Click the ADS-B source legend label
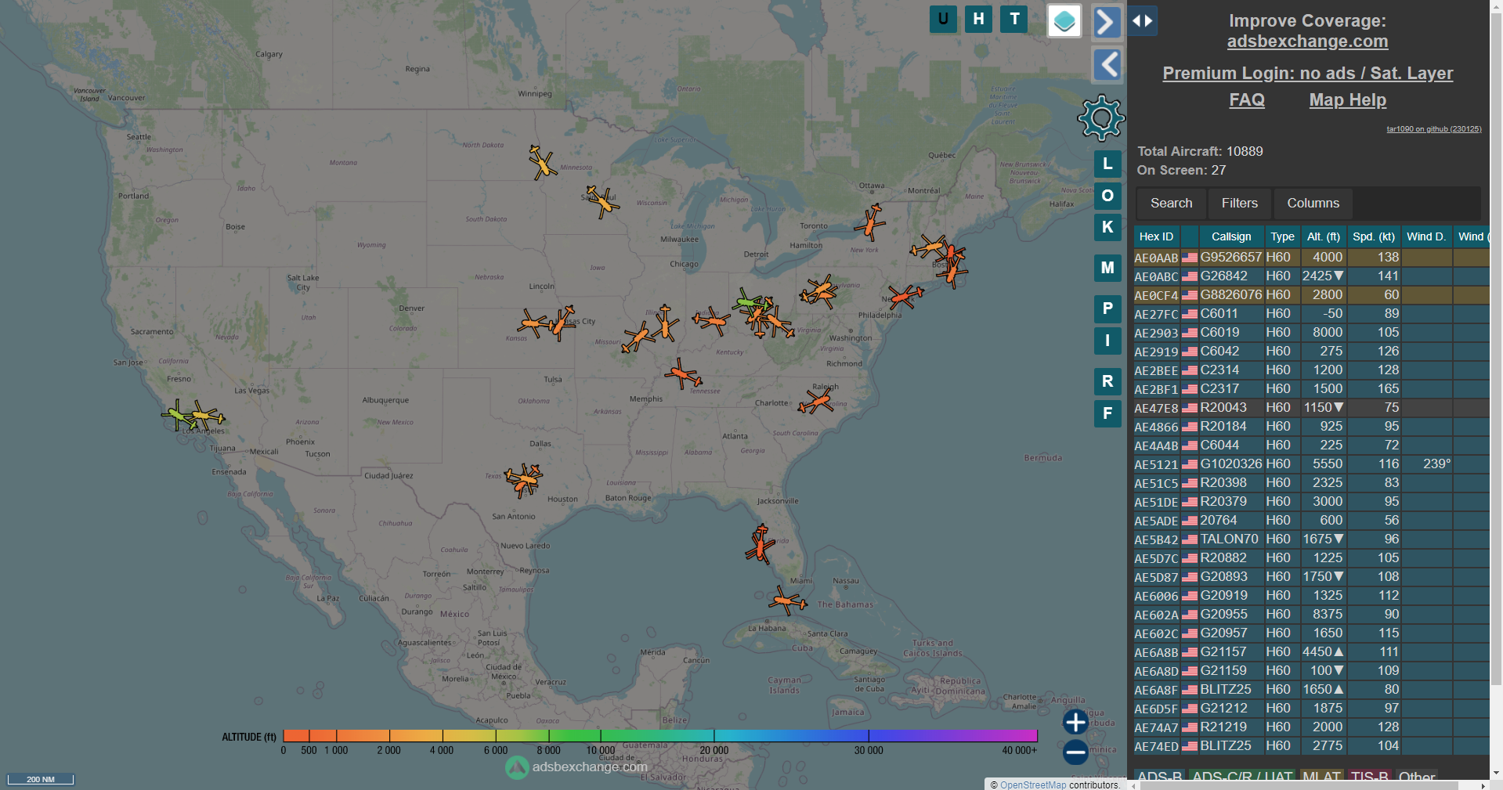 coord(1160,777)
